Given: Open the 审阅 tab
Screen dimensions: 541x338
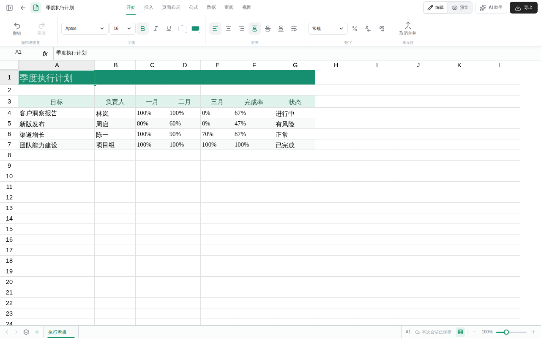Looking at the screenshot, I should [229, 8].
